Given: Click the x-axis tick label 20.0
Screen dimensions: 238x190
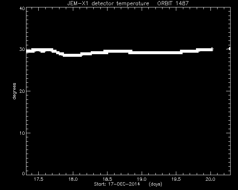Looking at the screenshot, I should (210, 179).
